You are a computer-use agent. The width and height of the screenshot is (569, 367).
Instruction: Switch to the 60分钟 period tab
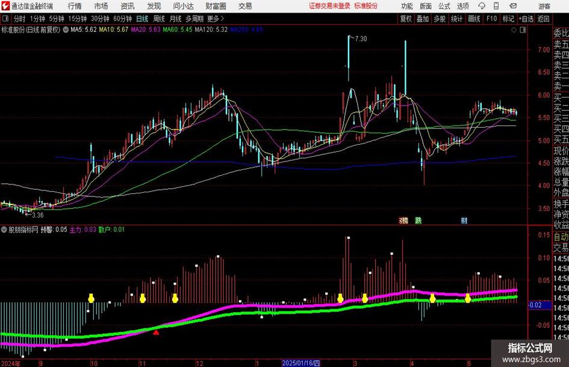[123, 19]
